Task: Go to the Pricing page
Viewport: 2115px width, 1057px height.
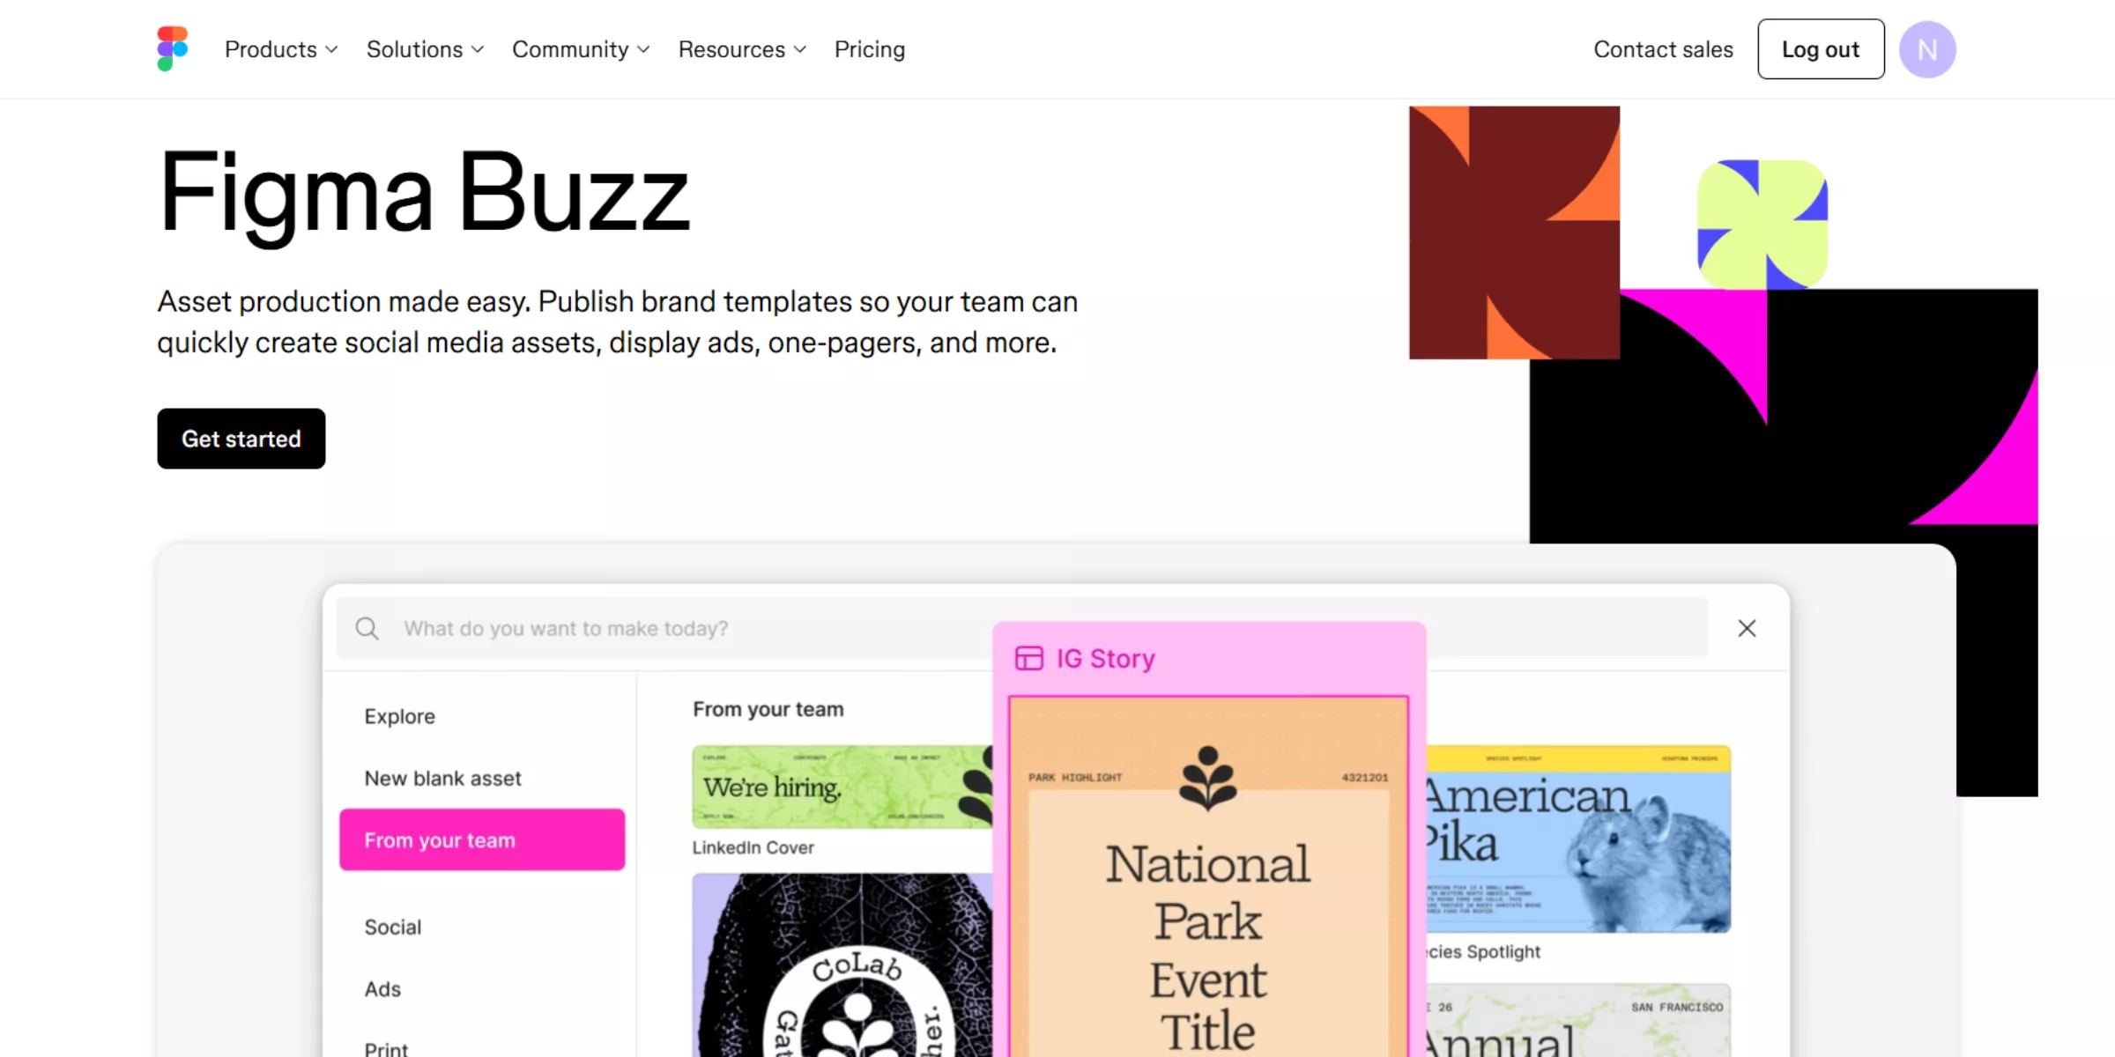Action: coord(869,49)
